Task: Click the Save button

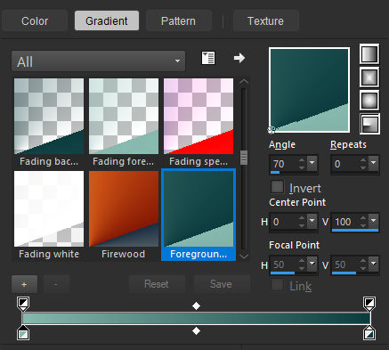Action: (221, 284)
